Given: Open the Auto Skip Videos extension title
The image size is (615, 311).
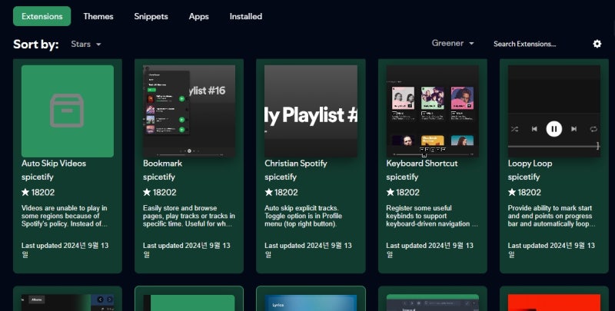Looking at the screenshot, I should point(54,164).
